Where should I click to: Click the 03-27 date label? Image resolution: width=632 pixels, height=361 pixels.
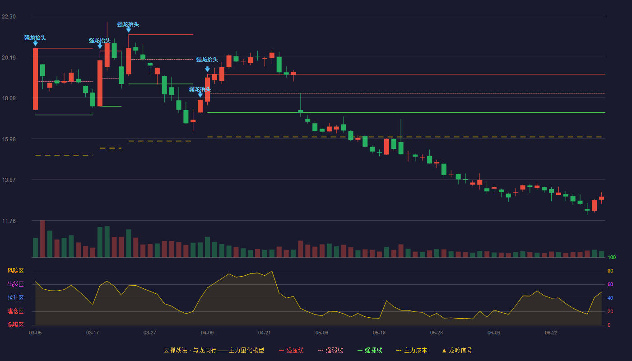150,333
